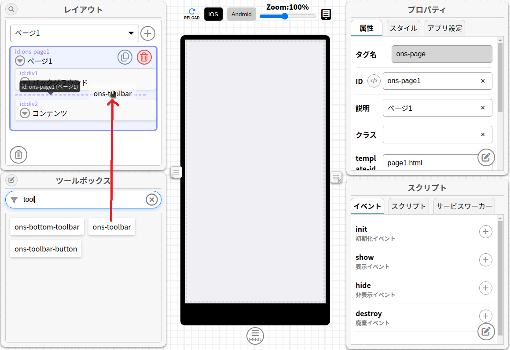
Task: Click the code icon next to ID
Action: tap(374, 81)
